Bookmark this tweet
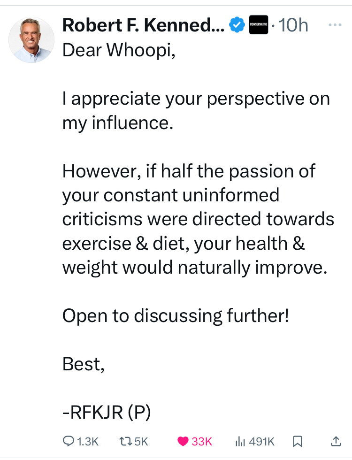Screen dimensions: 352x460 [x=297, y=441]
